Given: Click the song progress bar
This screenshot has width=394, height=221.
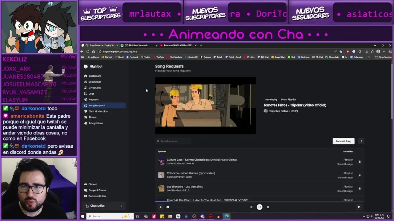Looking at the screenshot, I should tap(259, 202).
